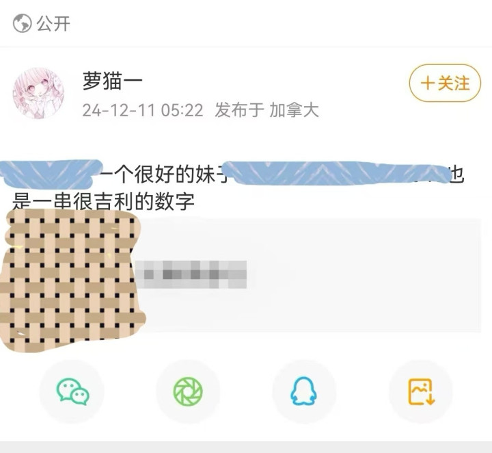The image size is (492, 453).
Task: Share via the QQ penguin icon
Action: 303,391
